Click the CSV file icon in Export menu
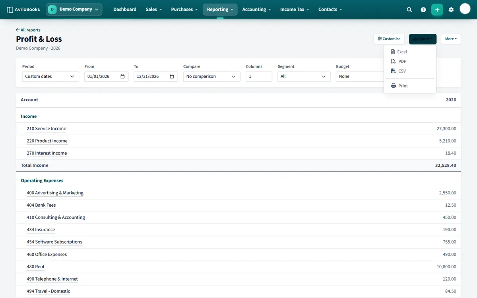The image size is (477, 298). click(393, 71)
